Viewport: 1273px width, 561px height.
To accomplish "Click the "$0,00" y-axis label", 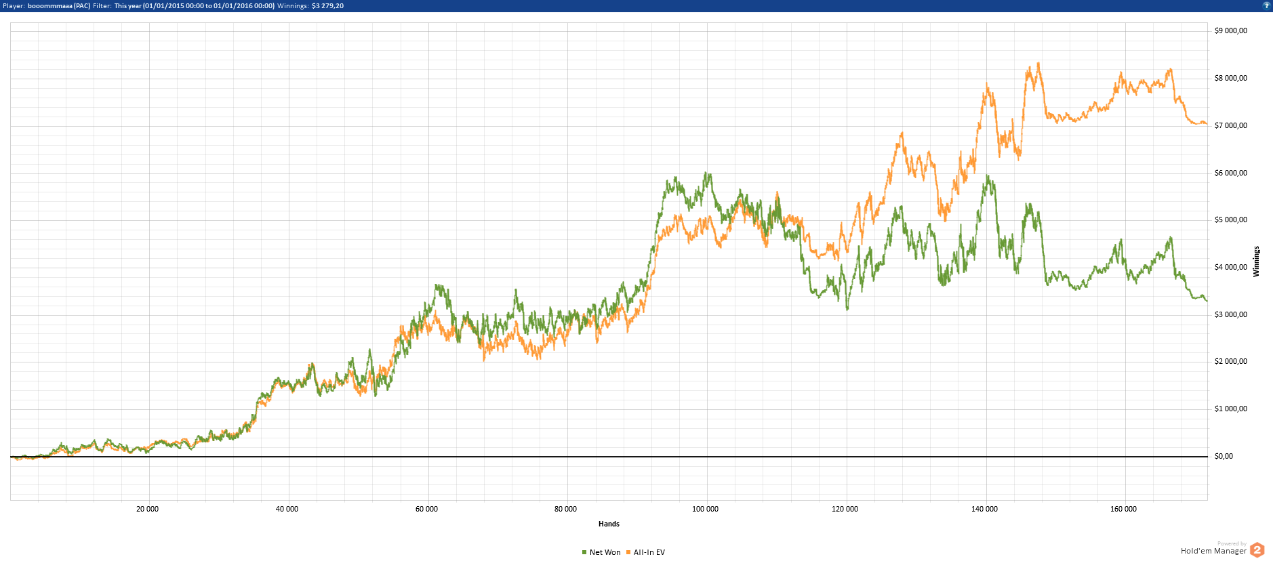I will (x=1224, y=456).
